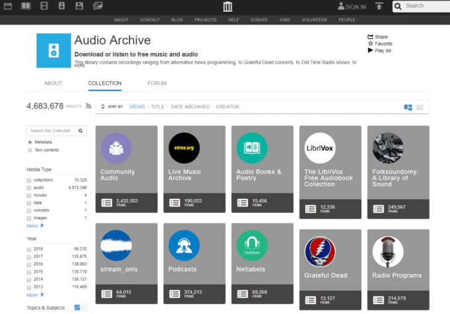The image size is (450, 314).
Task: Select the Metadata radio button
Action: (x=30, y=142)
